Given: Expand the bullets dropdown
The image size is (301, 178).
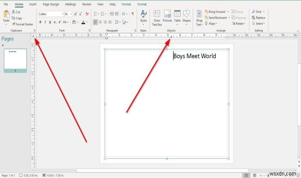Looking at the screenshot, I should tap(98, 14).
